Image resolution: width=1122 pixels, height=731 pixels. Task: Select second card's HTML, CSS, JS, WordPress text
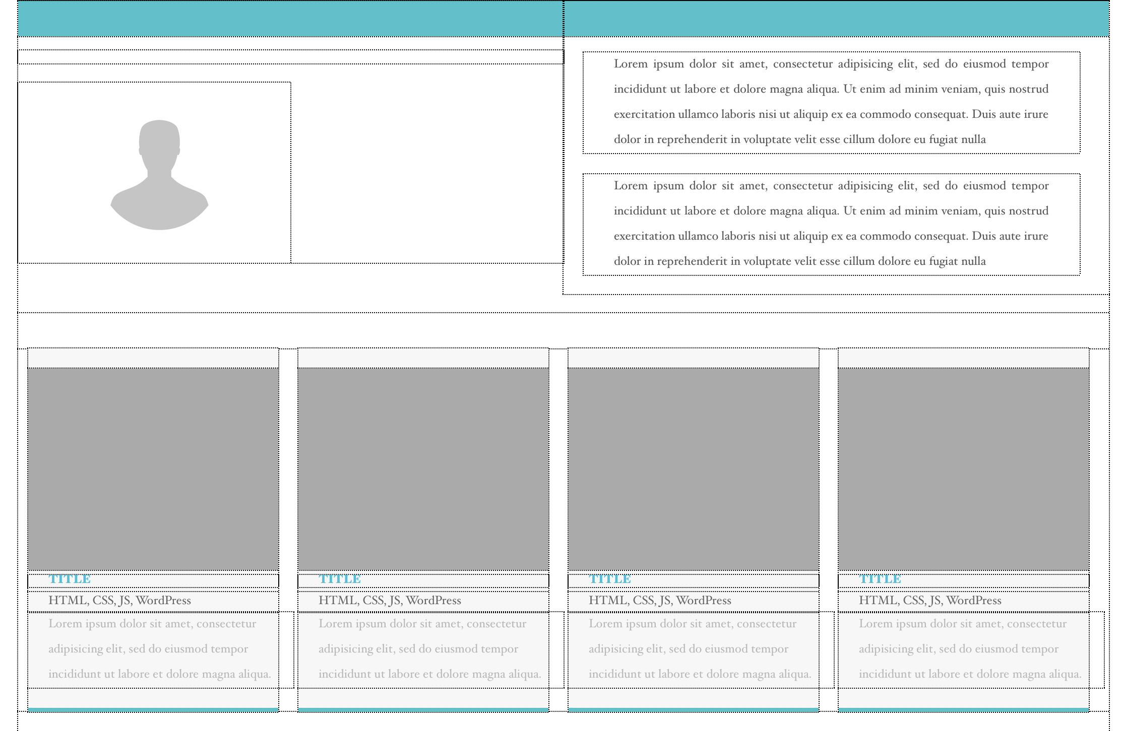pyautogui.click(x=390, y=601)
